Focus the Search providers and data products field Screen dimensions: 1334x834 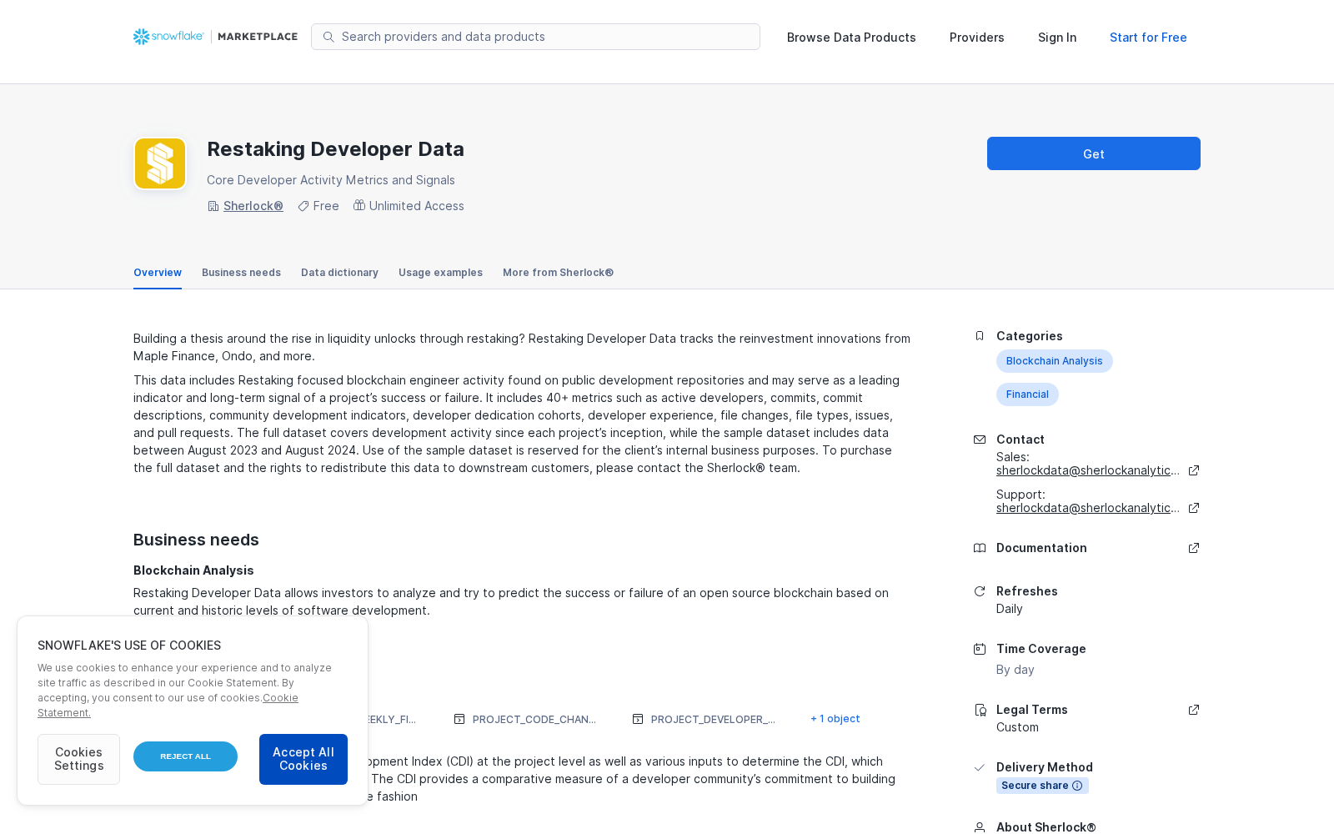tap(535, 37)
